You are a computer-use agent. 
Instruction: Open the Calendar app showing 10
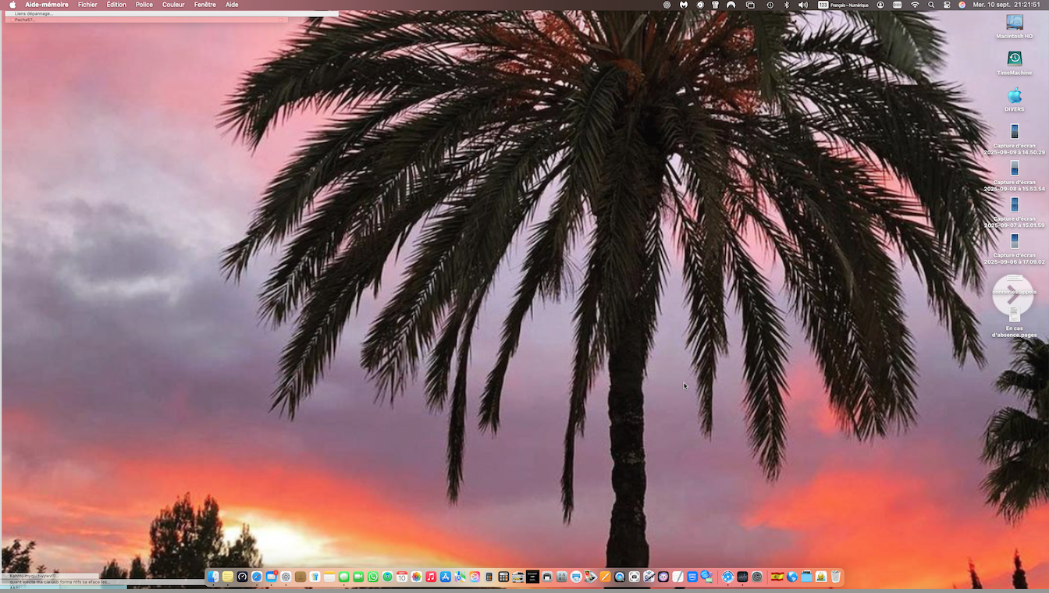[402, 577]
